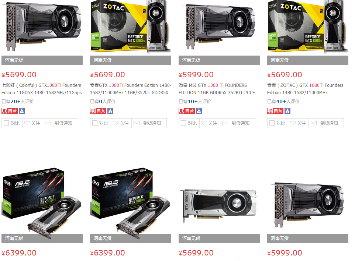Open ZOTAC boxed card image in second column
Image resolution: width=355 pixels, height=261 pixels.
131,27
